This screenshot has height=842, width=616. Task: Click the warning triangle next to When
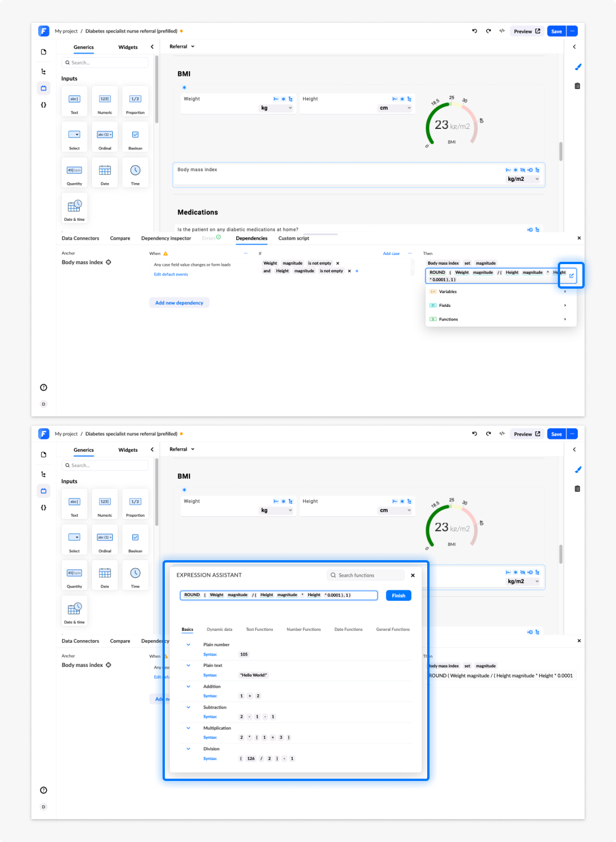pyautogui.click(x=165, y=253)
